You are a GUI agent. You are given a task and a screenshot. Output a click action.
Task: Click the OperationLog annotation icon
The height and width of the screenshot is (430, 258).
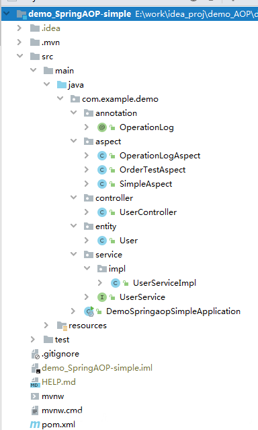[102, 127]
